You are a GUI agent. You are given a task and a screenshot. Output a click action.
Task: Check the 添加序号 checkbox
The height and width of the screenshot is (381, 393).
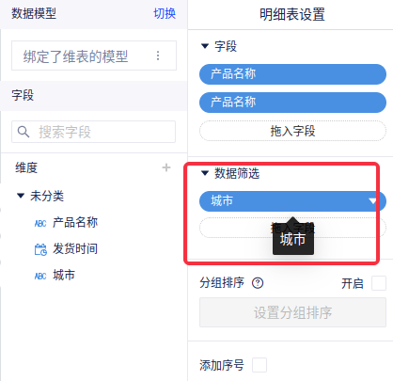[x=259, y=365]
